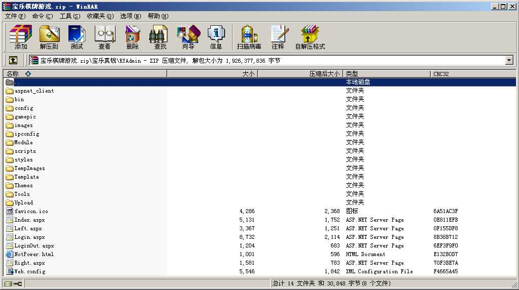
Task: Click the key icon in status bar
Action: point(18,284)
